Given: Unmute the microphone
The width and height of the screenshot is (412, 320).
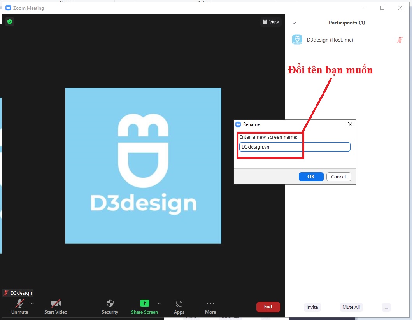Looking at the screenshot, I should pyautogui.click(x=20, y=306).
